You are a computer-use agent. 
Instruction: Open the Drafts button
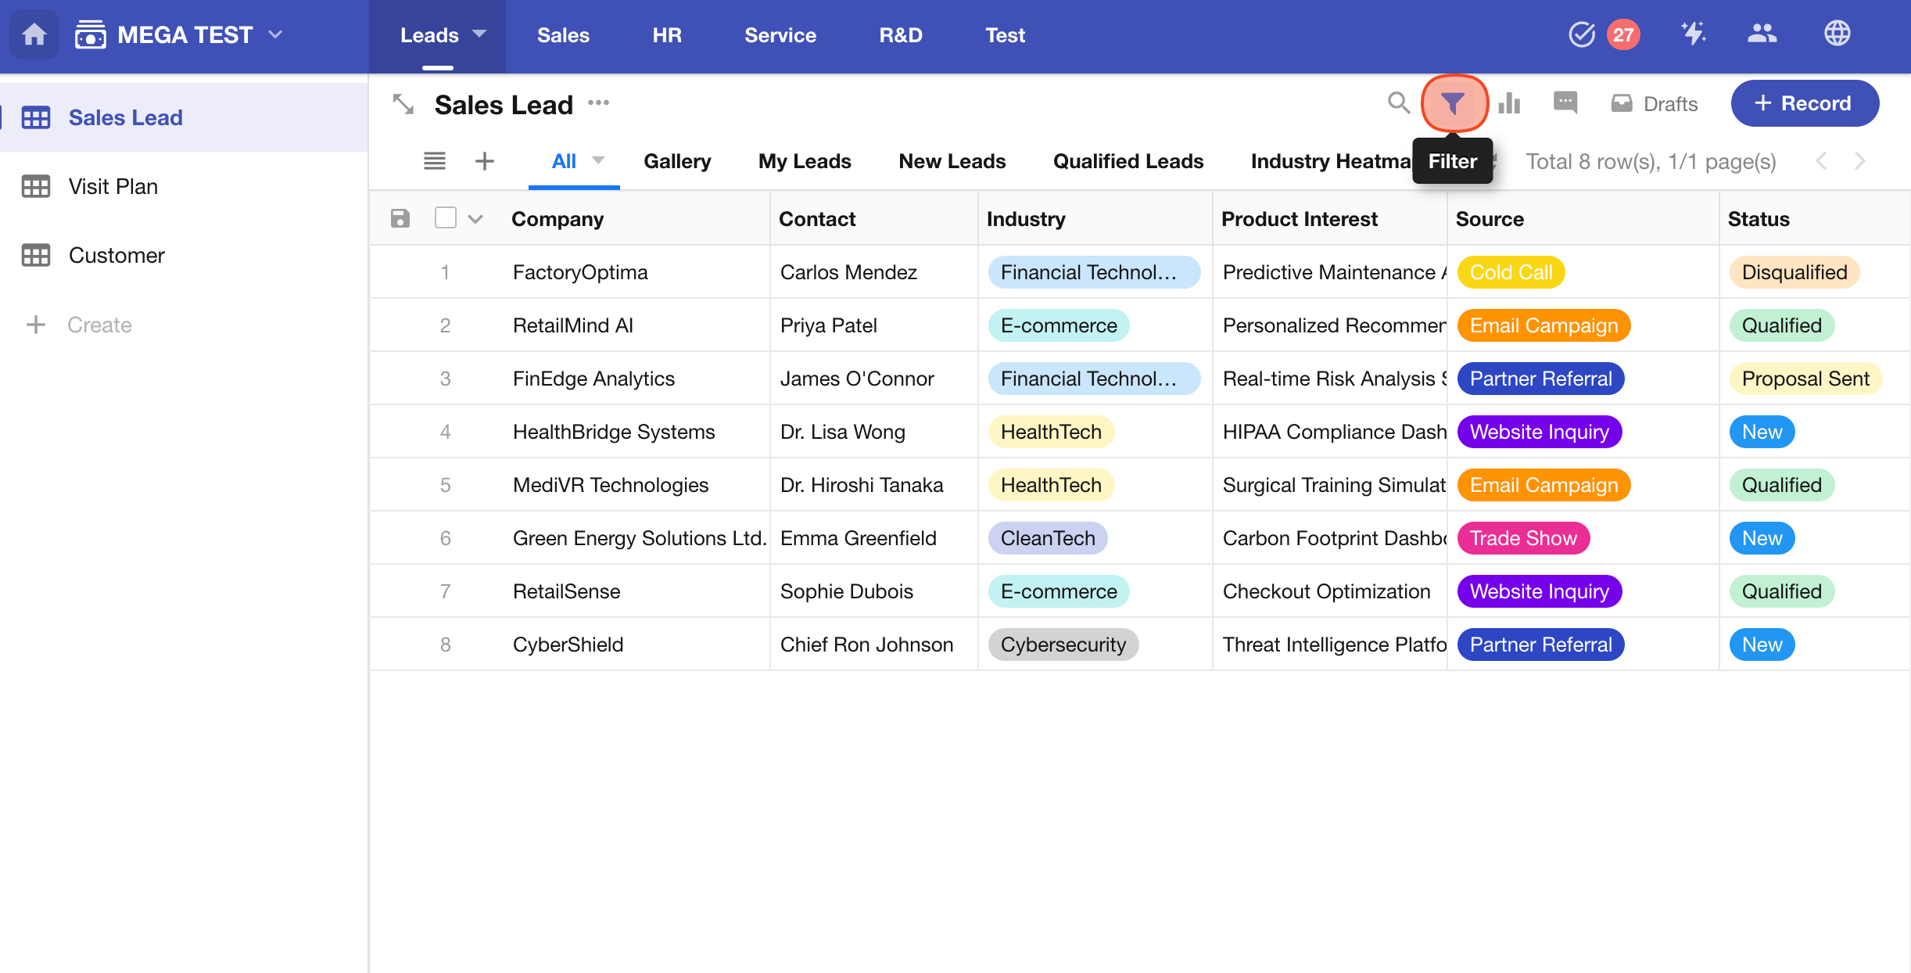(x=1655, y=104)
